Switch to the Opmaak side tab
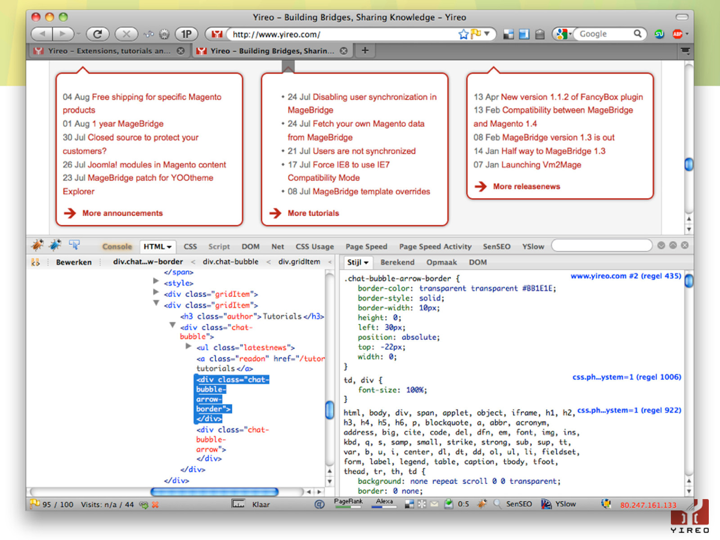The height and width of the screenshot is (540, 720). tap(441, 262)
